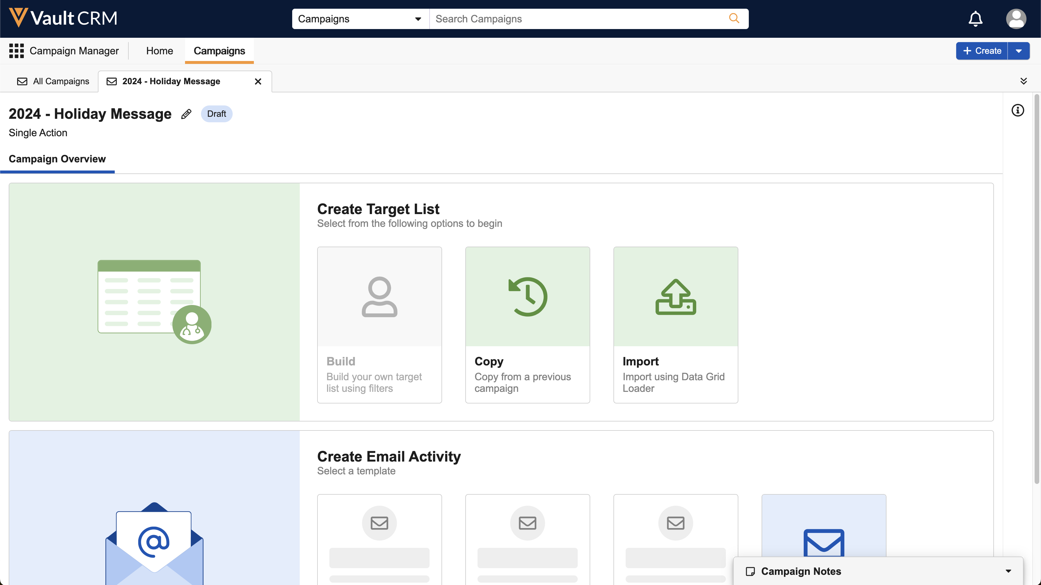This screenshot has height=585, width=1041.
Task: Open the Create button dropdown arrow
Action: coord(1018,51)
